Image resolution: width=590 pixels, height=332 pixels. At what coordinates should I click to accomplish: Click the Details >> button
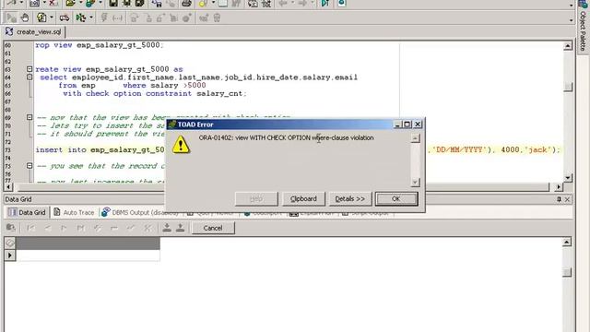click(350, 199)
